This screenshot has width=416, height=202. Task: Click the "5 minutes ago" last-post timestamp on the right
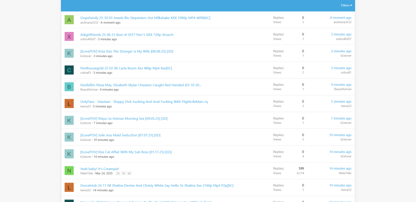pos(341,102)
